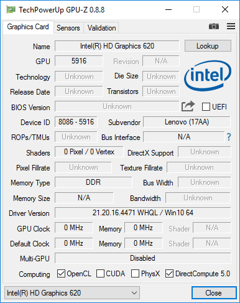Click the Lookup button
240x303 pixels.
208,46
